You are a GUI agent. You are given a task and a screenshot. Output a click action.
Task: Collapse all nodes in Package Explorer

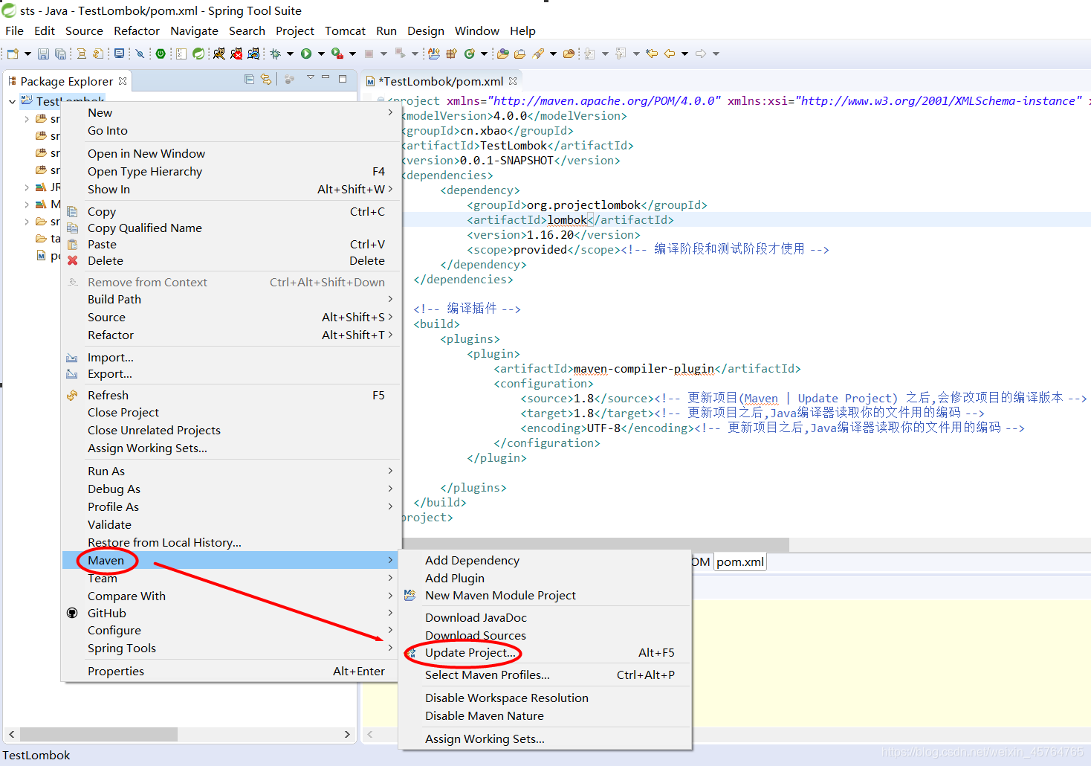250,78
